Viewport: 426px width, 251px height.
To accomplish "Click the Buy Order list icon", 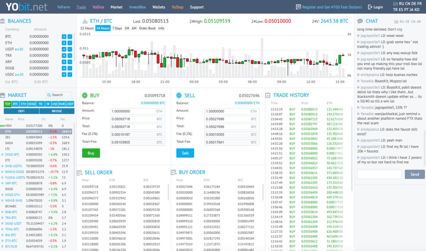I will [174, 172].
